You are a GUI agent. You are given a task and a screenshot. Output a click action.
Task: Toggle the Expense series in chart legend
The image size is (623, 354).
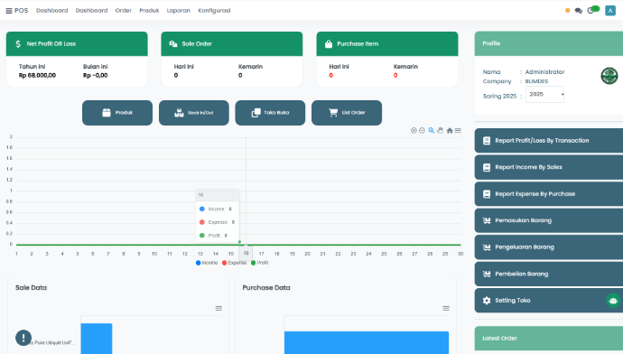point(235,263)
